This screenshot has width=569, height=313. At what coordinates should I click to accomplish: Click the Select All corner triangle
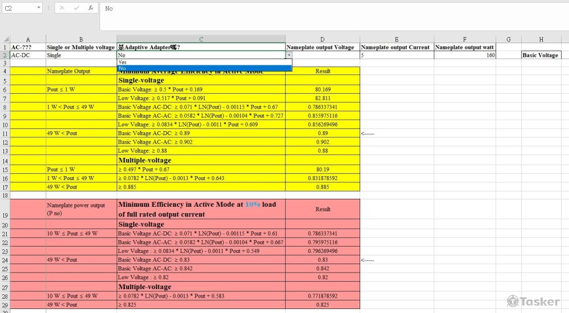5,39
